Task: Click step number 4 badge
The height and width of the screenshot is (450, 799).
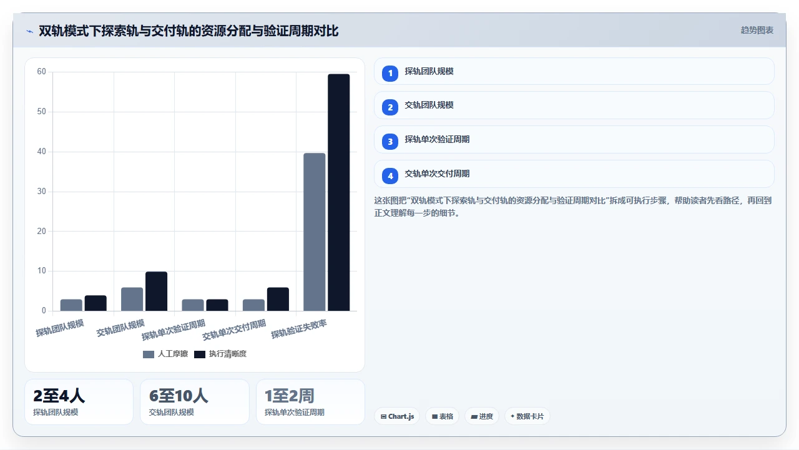Action: pyautogui.click(x=390, y=176)
